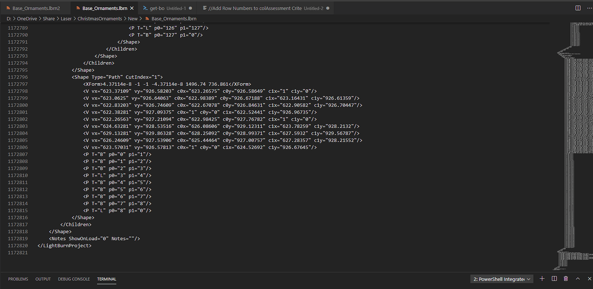Open the editor More Actions ellipsis
The image size is (593, 289).
click(587, 8)
